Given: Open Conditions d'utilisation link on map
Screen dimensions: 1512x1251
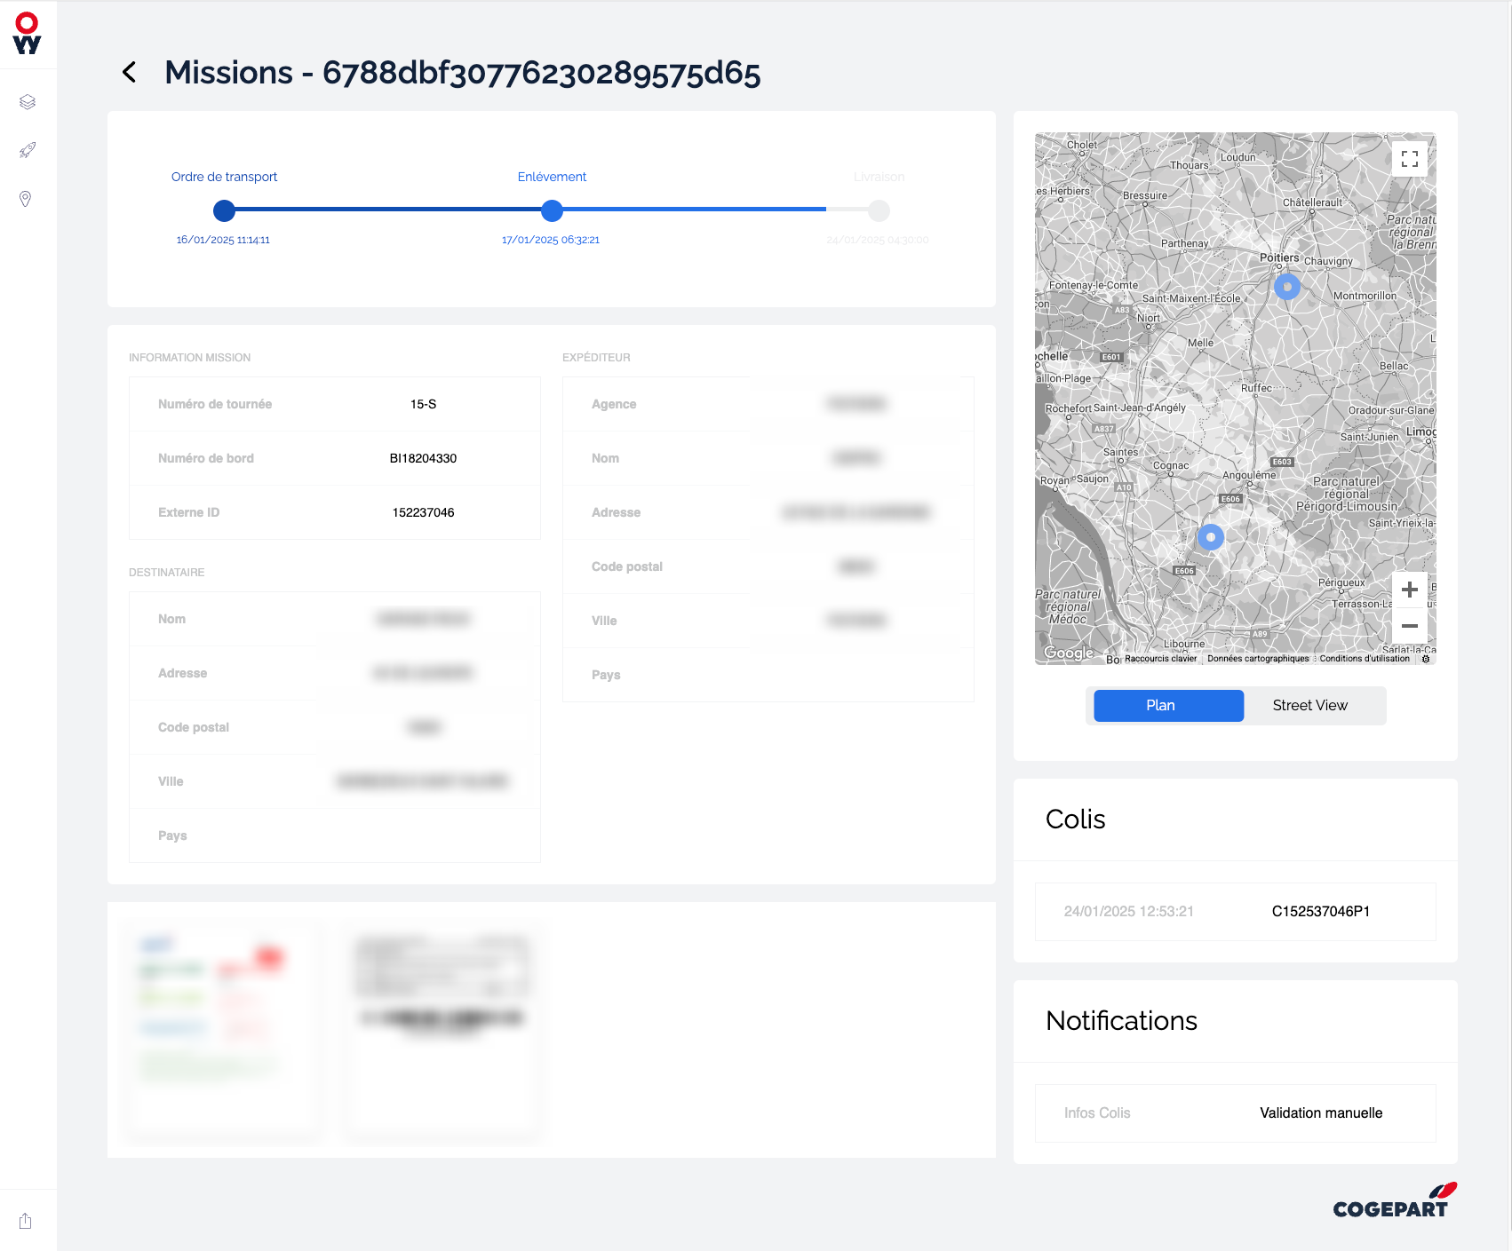Looking at the screenshot, I should [x=1365, y=659].
